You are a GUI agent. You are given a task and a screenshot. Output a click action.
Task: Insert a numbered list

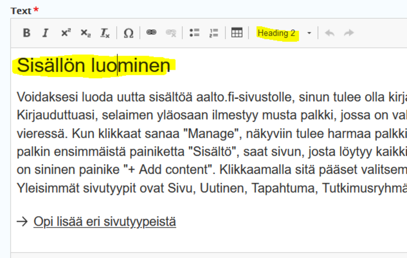[214, 33]
